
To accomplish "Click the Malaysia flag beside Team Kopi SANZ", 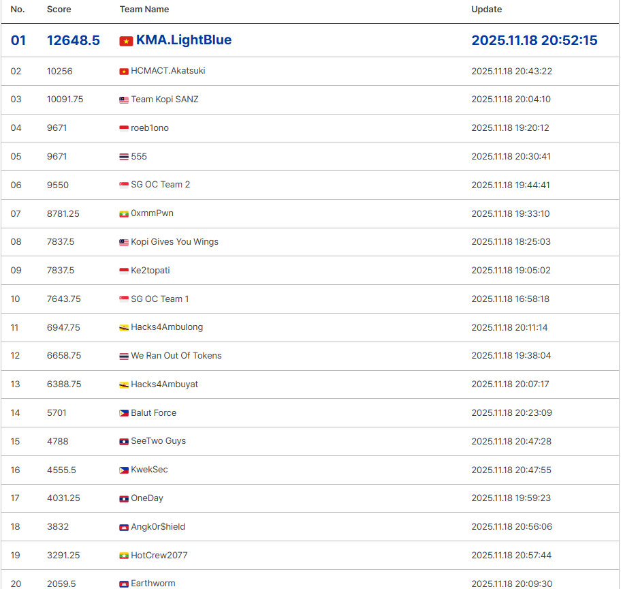I will [x=124, y=100].
